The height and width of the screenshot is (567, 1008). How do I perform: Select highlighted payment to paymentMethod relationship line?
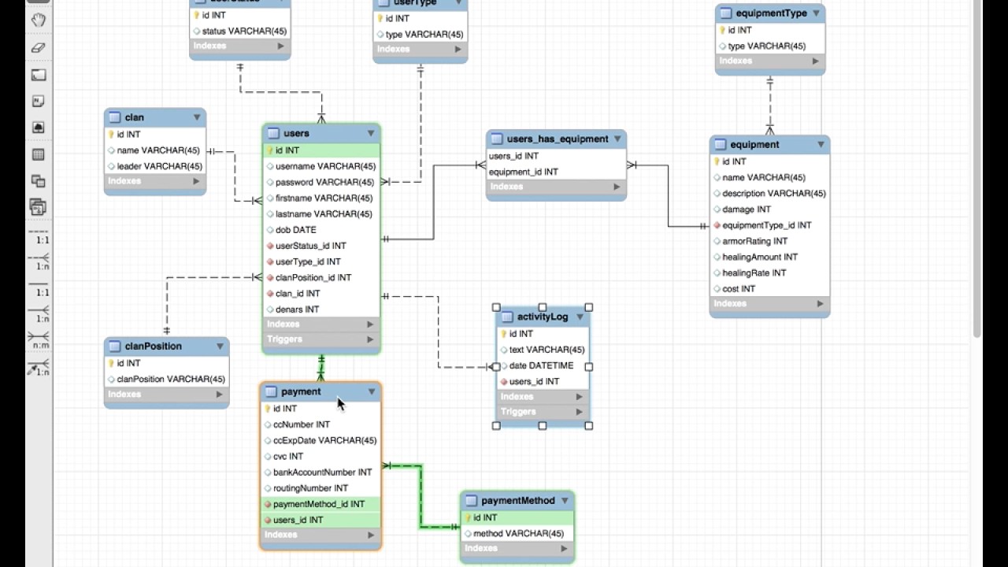pos(421,496)
